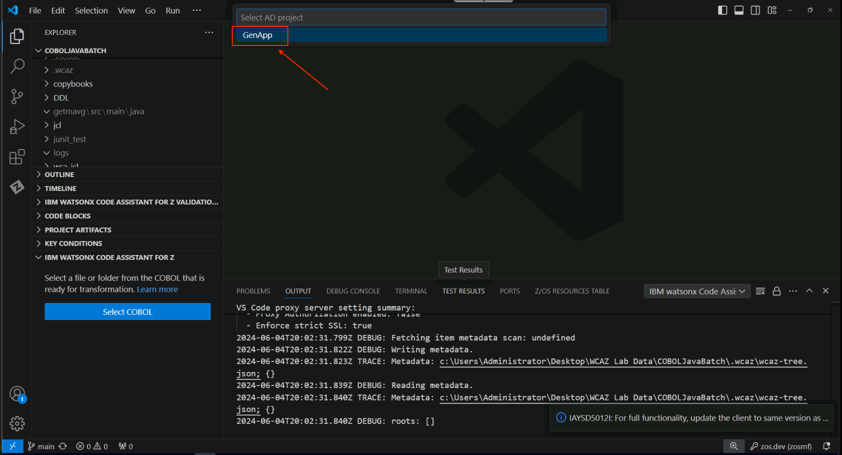This screenshot has width=842, height=455.
Task: Open the View menu
Action: pyautogui.click(x=126, y=10)
